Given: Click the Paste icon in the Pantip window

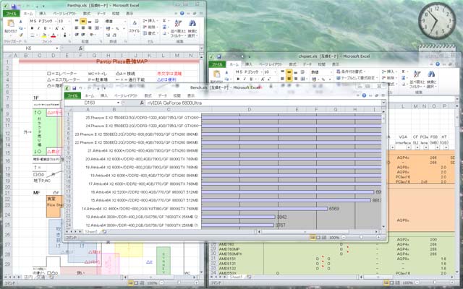Looking at the screenshot, I should (x=11, y=23).
